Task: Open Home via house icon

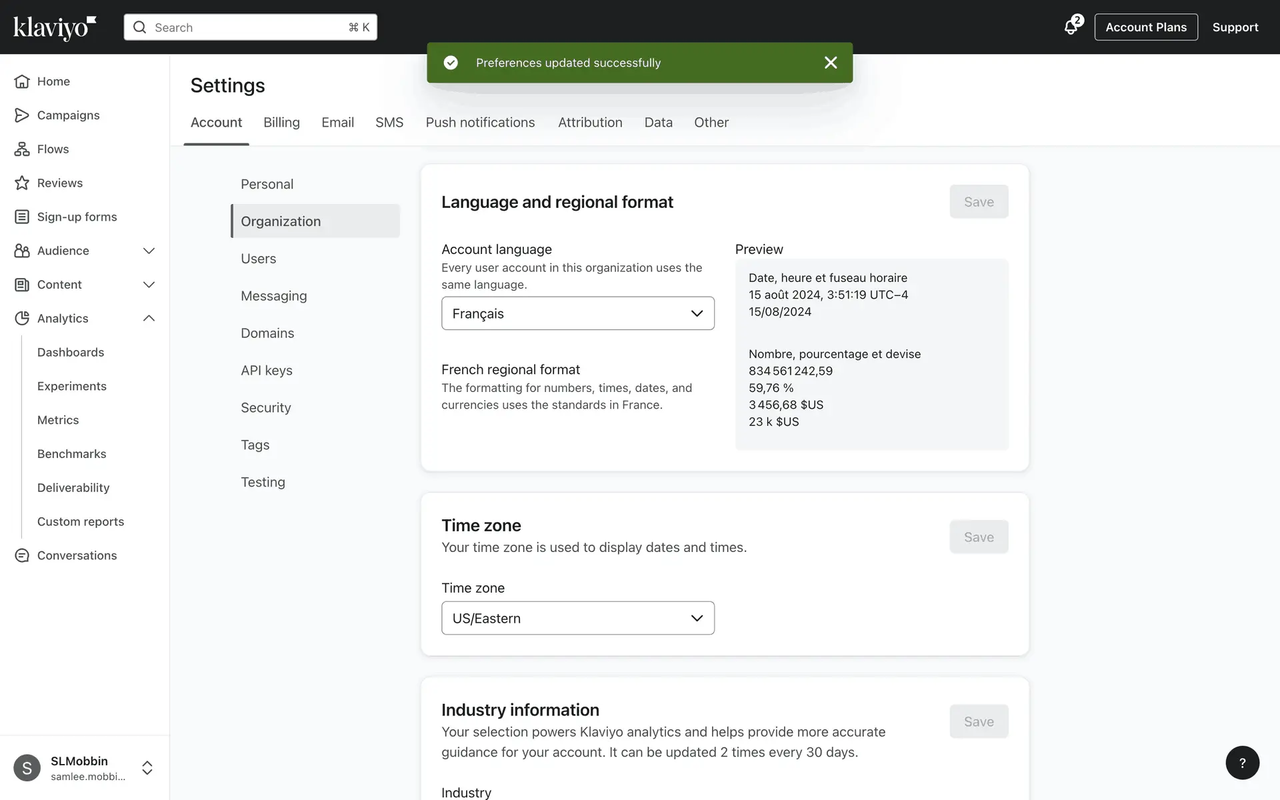Action: (22, 81)
